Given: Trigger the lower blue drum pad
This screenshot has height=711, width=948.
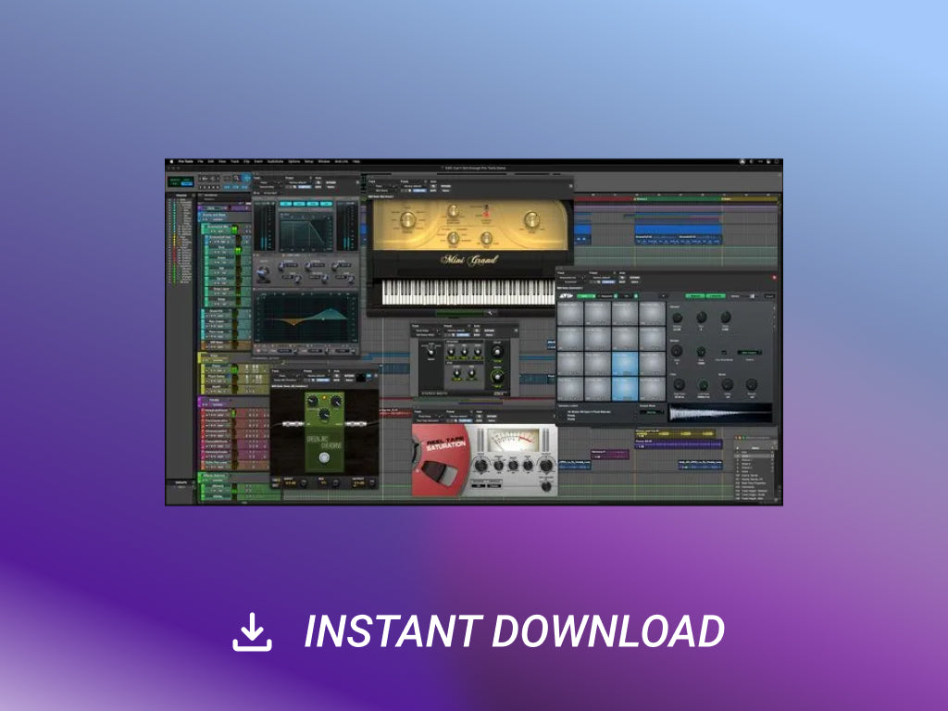Looking at the screenshot, I should click(x=625, y=389).
